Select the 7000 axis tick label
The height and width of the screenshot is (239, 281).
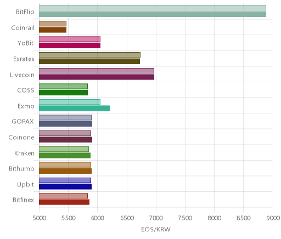coord(156,218)
